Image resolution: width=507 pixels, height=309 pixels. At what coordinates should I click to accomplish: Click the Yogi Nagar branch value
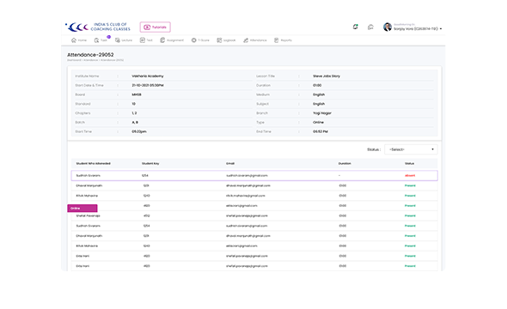point(322,113)
